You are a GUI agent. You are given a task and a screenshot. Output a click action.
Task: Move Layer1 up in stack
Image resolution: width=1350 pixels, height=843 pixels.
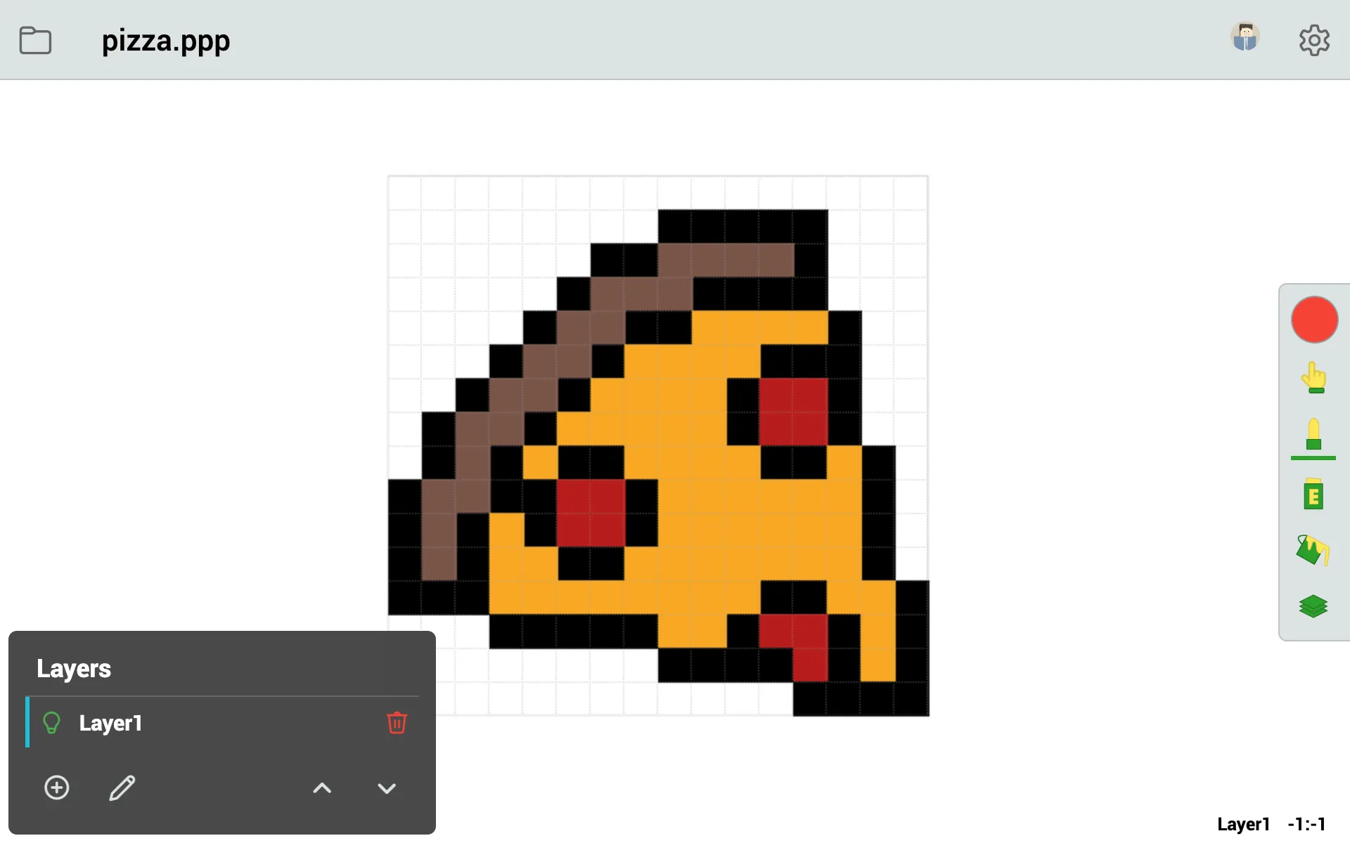pyautogui.click(x=322, y=787)
